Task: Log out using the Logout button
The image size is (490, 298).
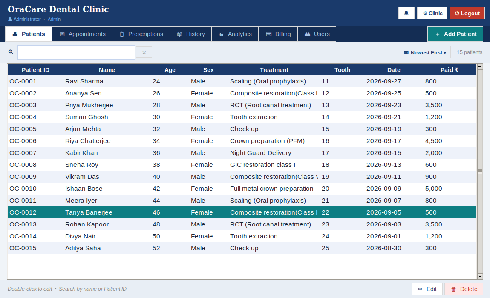Action: [467, 13]
